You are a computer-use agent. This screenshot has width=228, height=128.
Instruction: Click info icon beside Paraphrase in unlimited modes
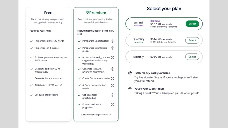click(113, 48)
